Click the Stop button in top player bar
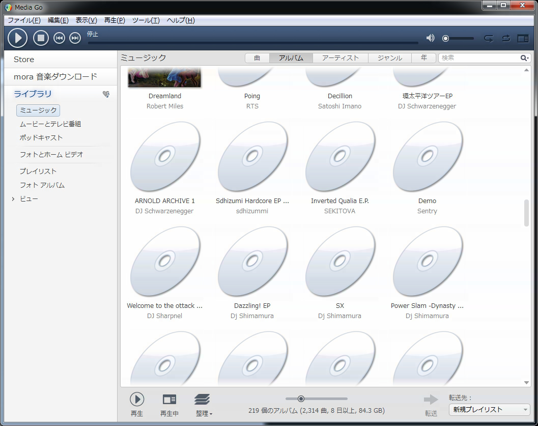This screenshot has width=538, height=426. [41, 38]
